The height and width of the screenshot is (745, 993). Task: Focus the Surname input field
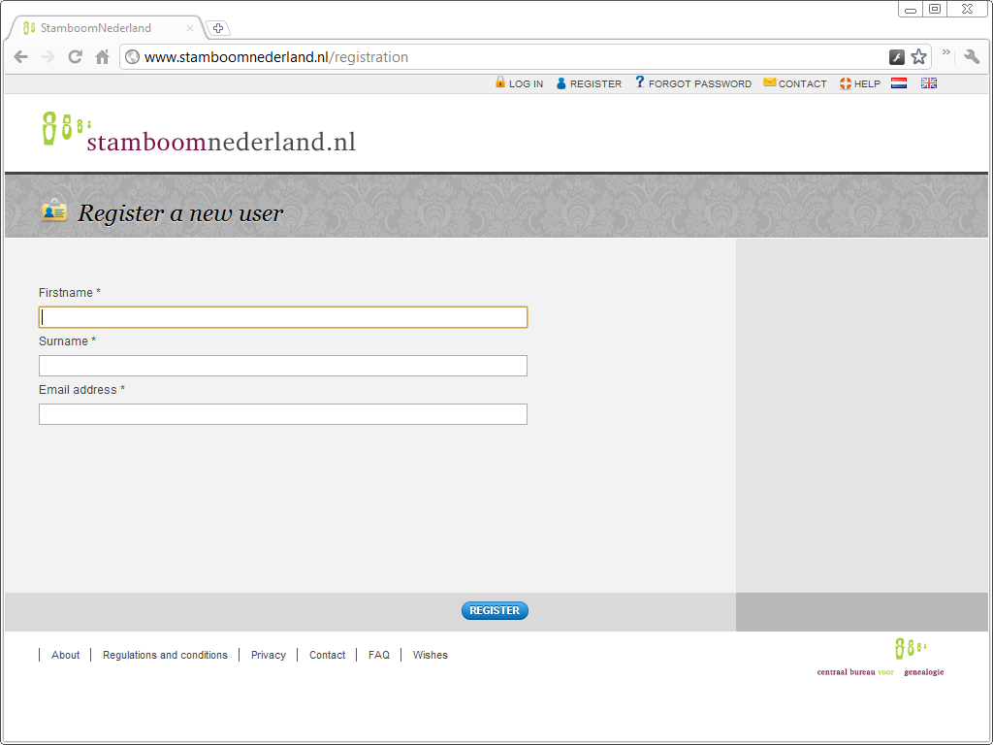pyautogui.click(x=283, y=366)
